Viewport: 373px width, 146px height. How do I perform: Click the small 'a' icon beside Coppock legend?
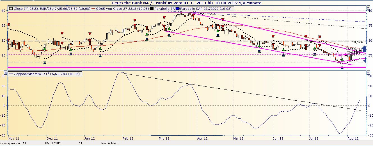(5, 72)
